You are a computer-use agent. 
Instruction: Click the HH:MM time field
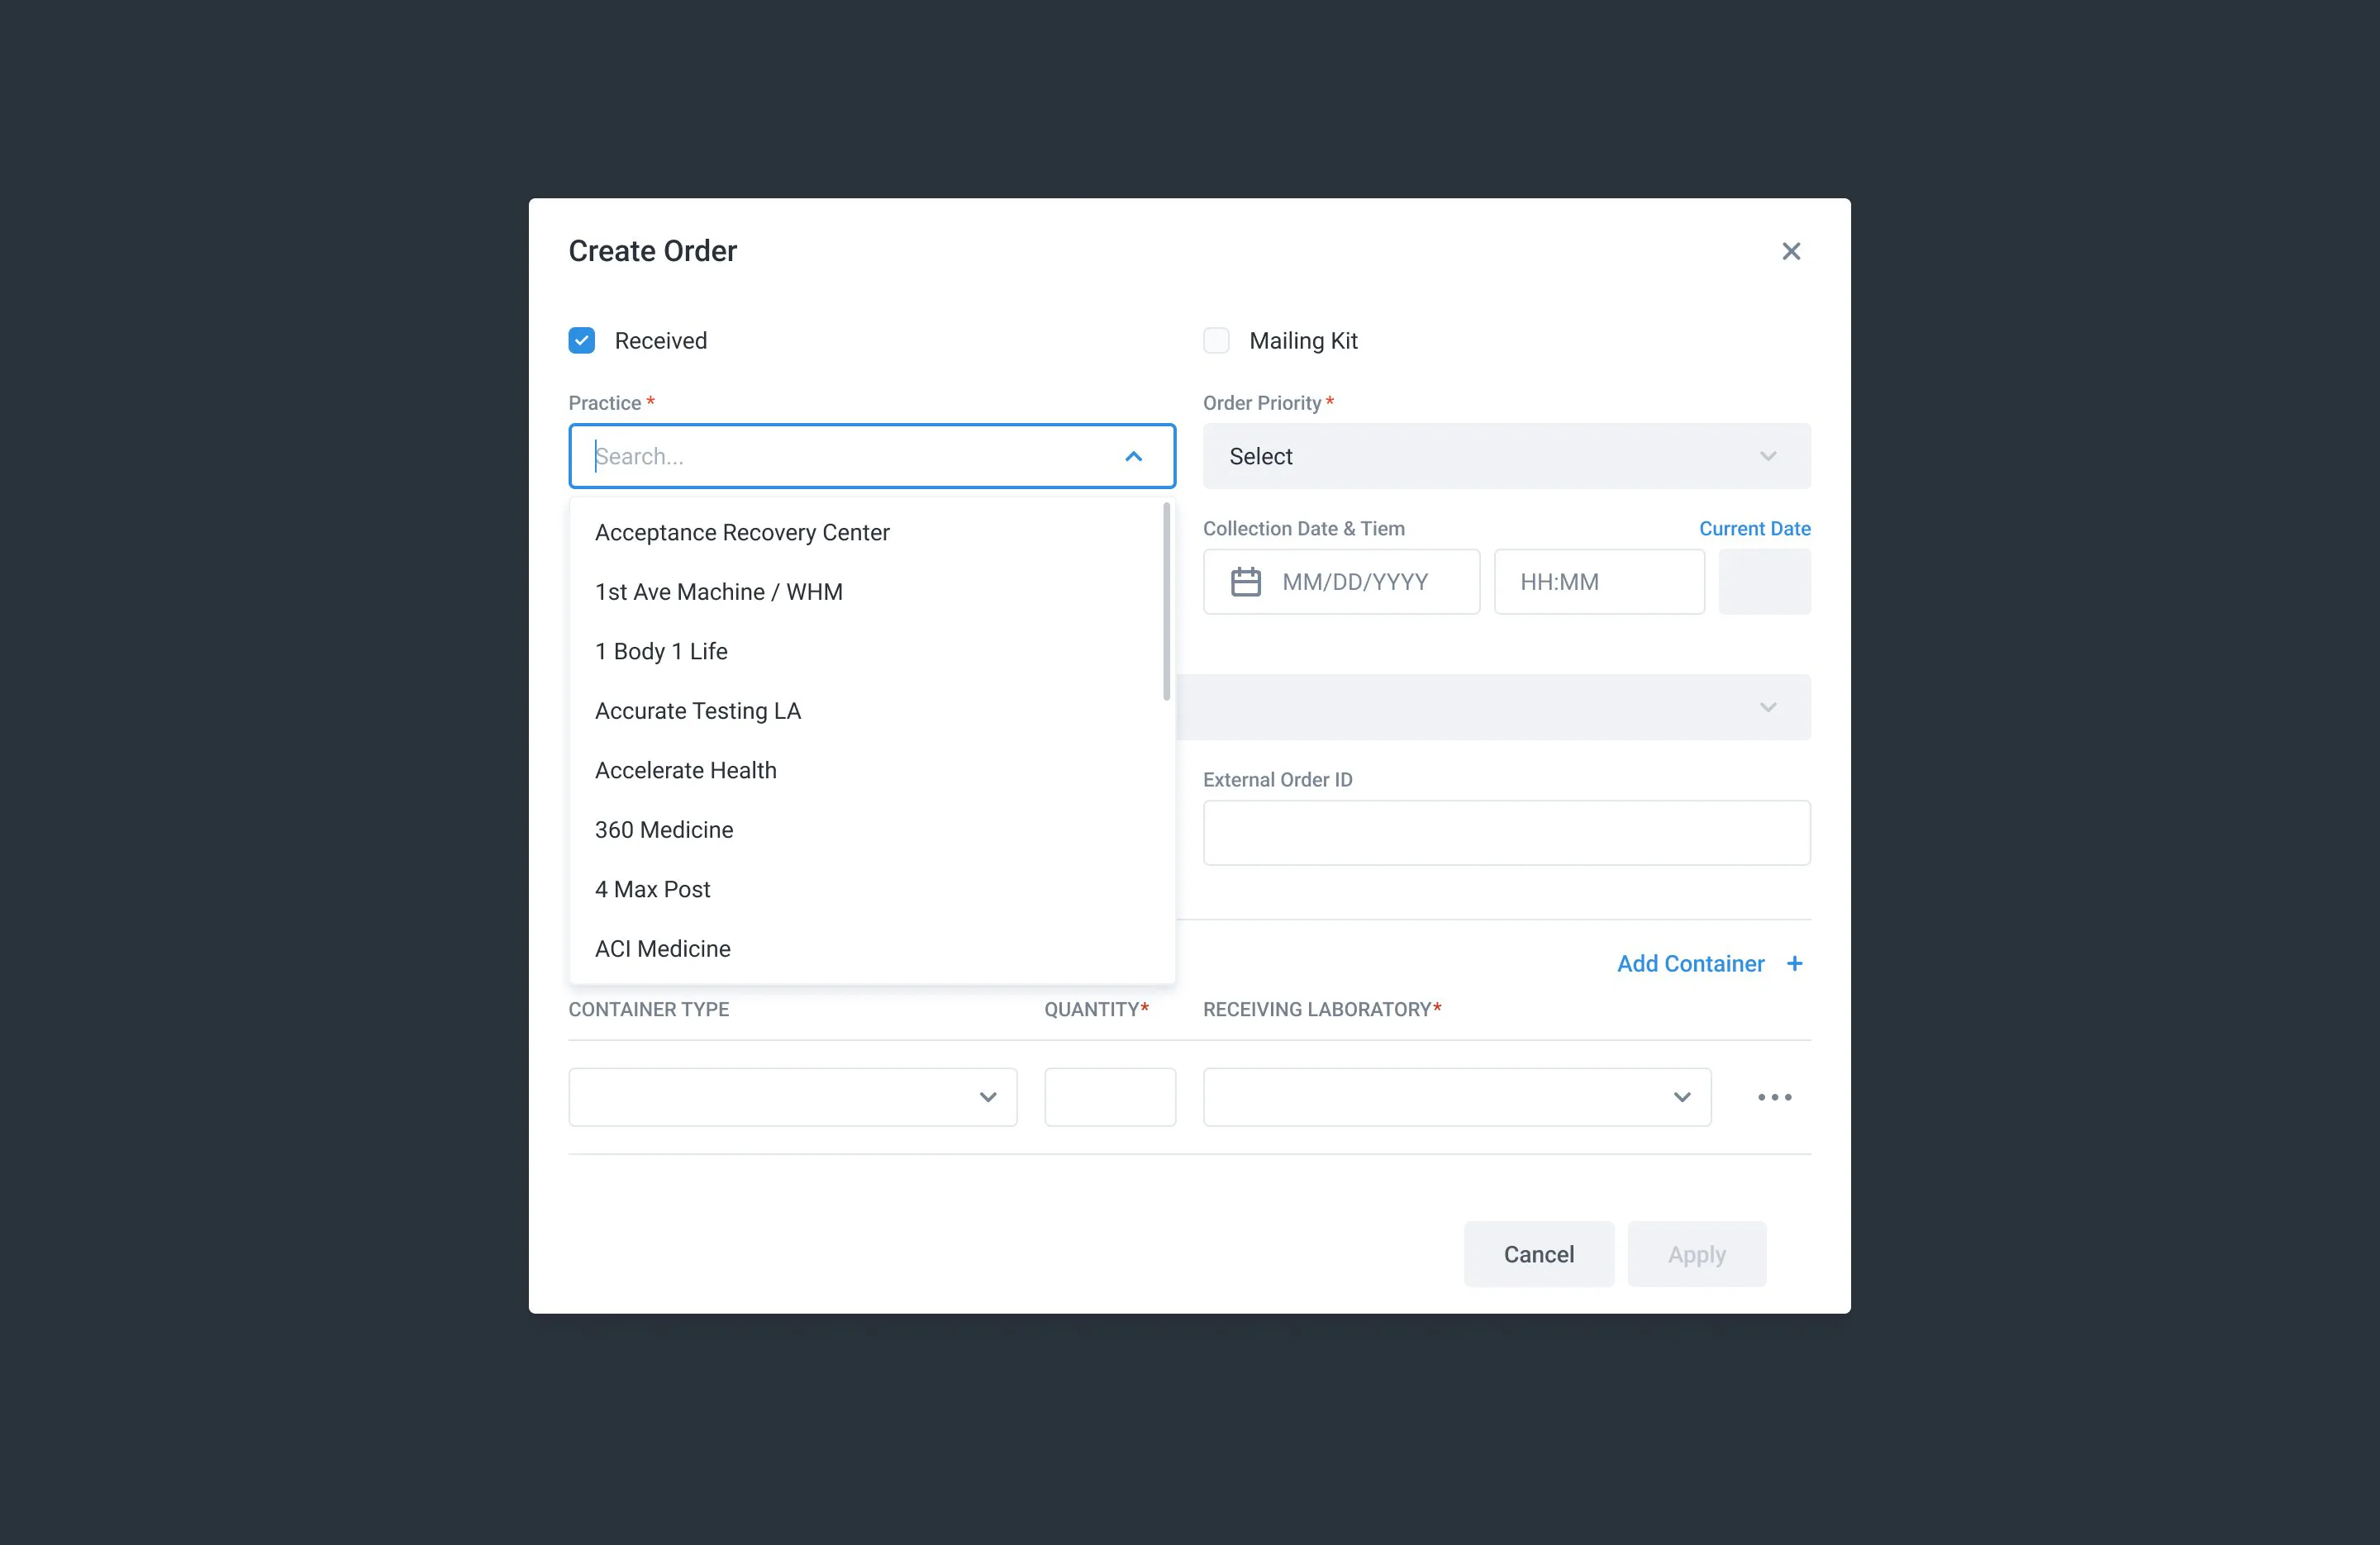[x=1599, y=582]
